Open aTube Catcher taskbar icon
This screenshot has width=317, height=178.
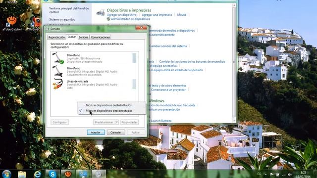point(68,174)
